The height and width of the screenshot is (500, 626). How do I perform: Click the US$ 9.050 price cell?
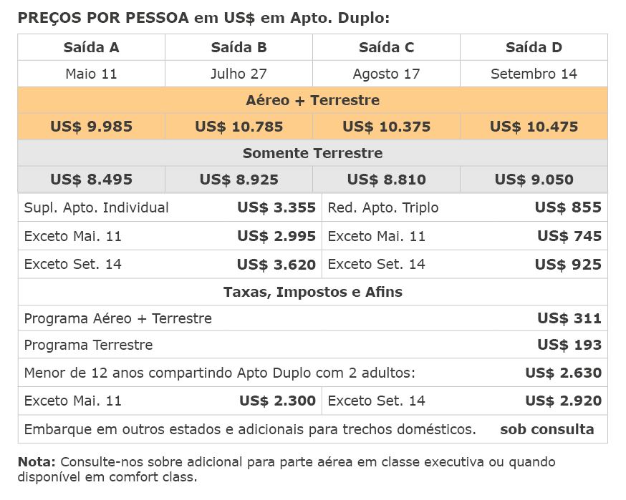pos(534,180)
